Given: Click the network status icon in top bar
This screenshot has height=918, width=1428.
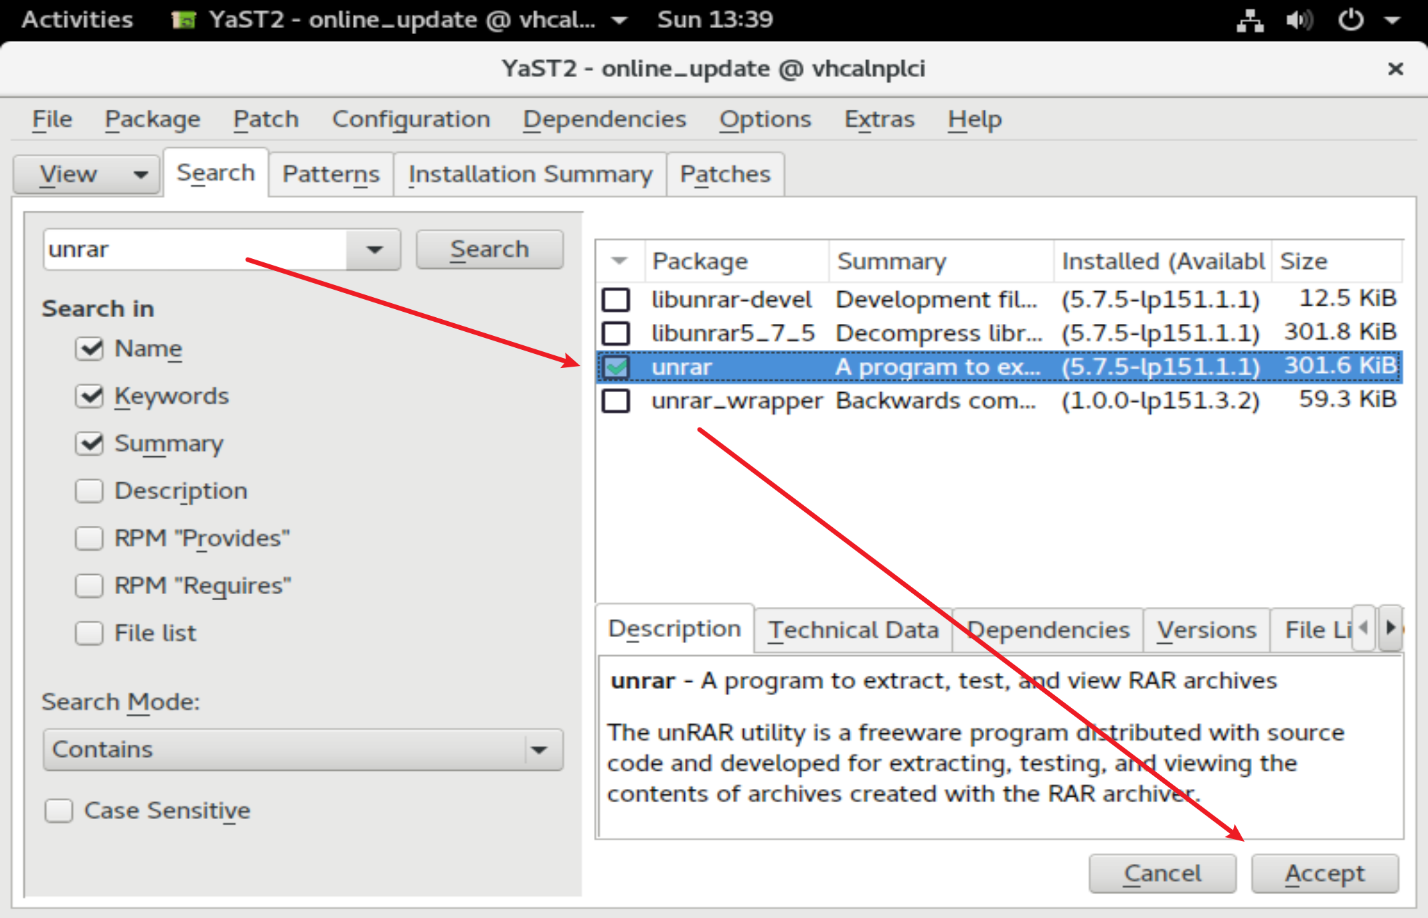Looking at the screenshot, I should [x=1249, y=20].
